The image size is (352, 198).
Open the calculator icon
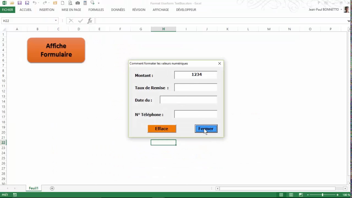[x=85, y=3]
